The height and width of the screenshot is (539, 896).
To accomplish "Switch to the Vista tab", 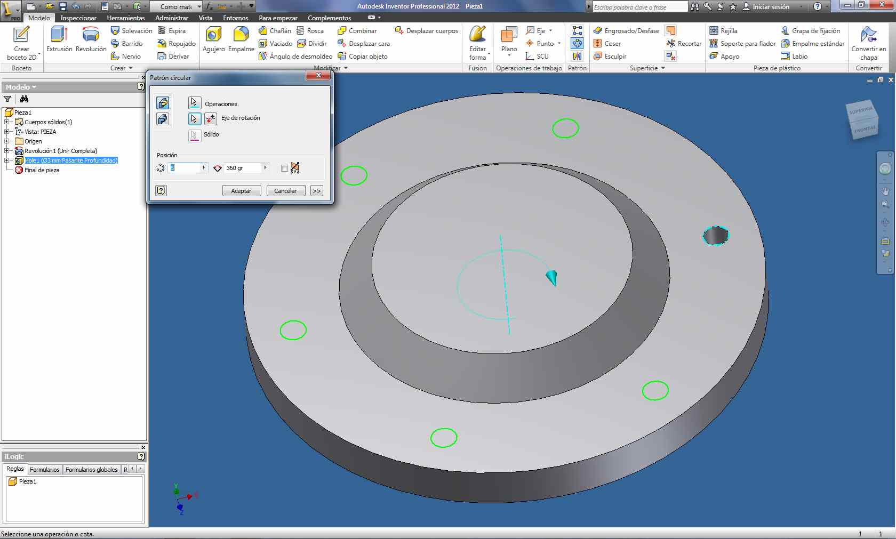I will 205,18.
